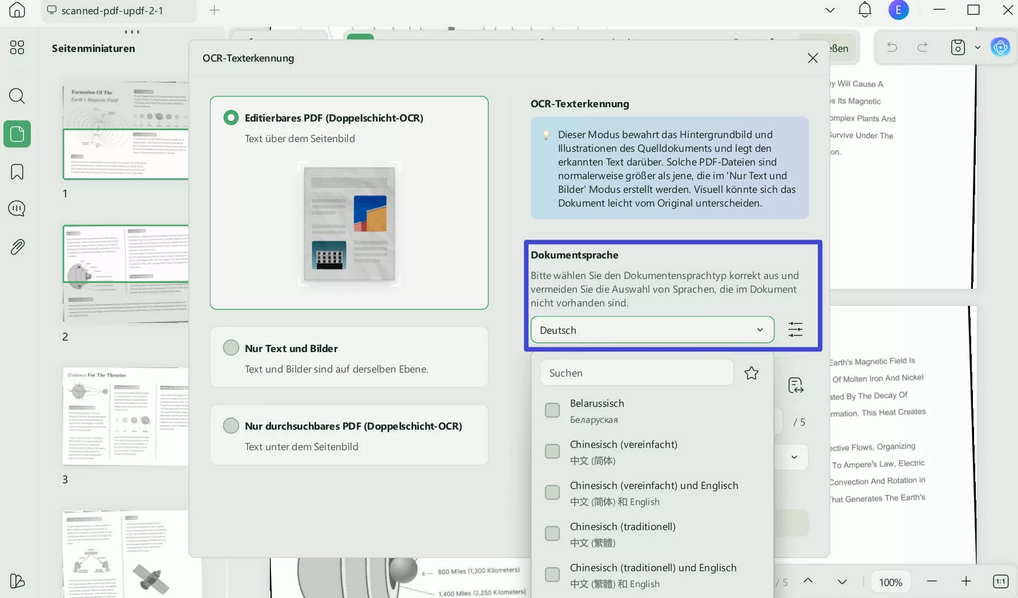Click the page conversion icon beside language list
The height and width of the screenshot is (598, 1018).
795,386
